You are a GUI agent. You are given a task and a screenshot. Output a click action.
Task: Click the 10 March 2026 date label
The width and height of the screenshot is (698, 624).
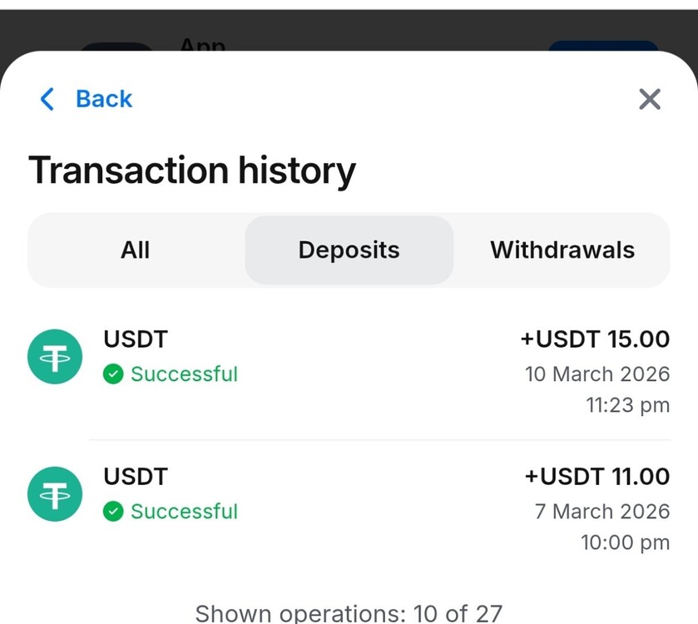point(597,374)
